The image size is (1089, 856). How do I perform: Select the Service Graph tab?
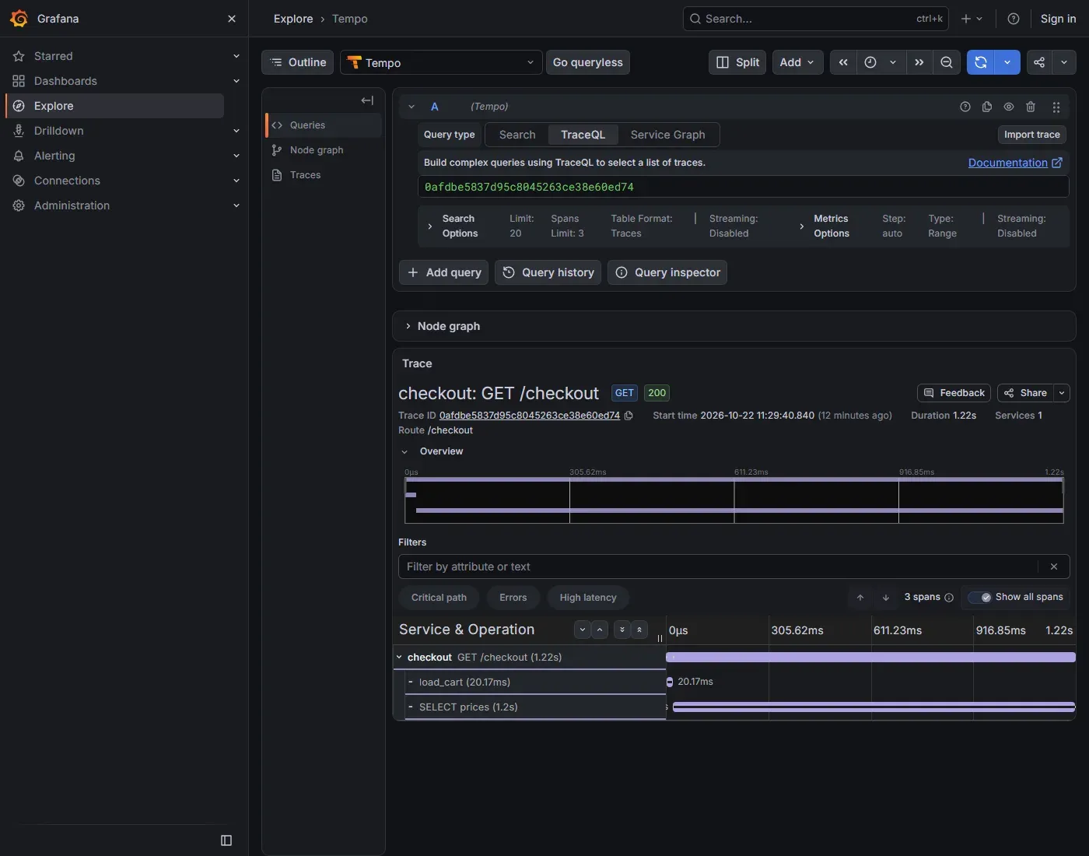tap(668, 135)
